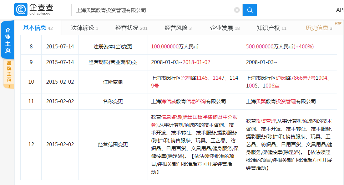344x185 pixels.
Task: Click the 经营期限(营业期限)变 cell
Action: (x=113, y=62)
